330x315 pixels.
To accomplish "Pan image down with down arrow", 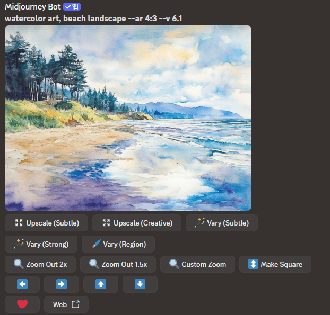I will click(140, 284).
